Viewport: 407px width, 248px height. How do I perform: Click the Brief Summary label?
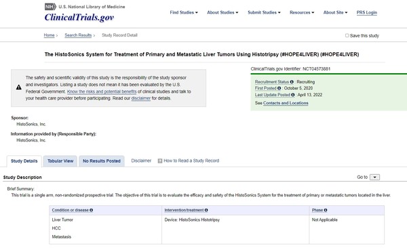tap(20, 189)
